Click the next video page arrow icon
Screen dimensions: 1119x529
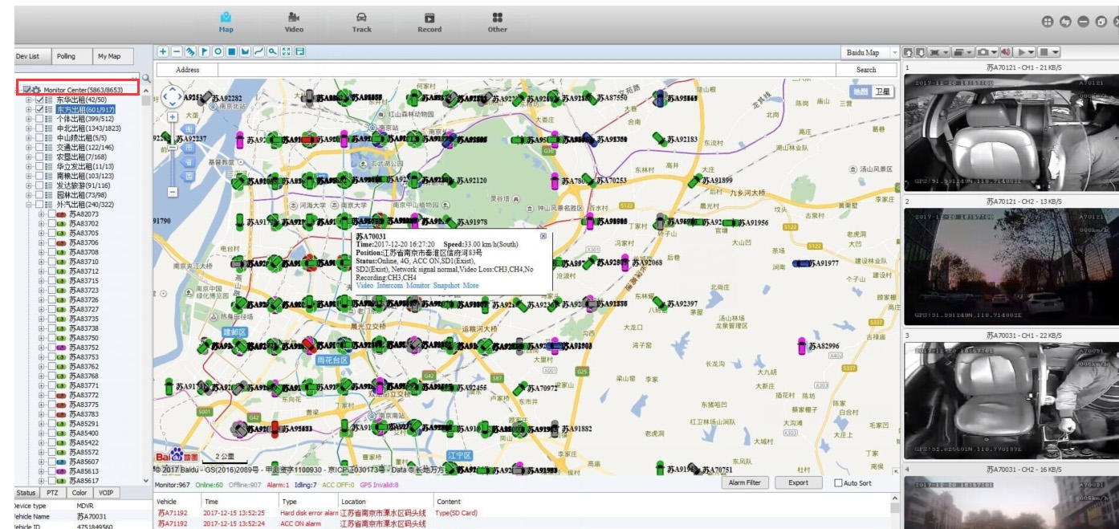tap(921, 52)
